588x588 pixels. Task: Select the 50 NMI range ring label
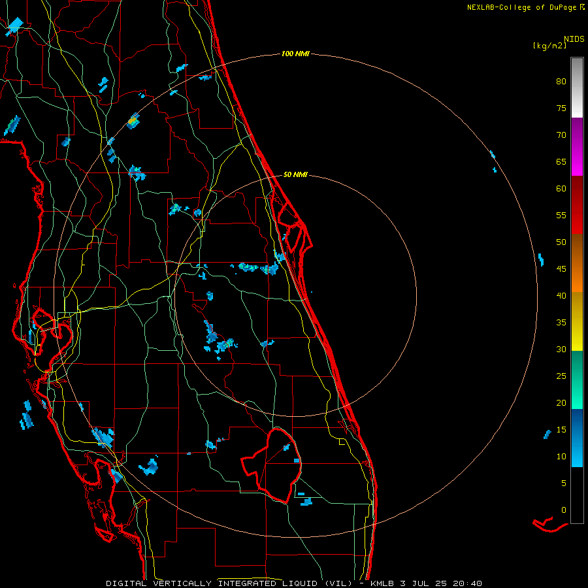point(295,174)
